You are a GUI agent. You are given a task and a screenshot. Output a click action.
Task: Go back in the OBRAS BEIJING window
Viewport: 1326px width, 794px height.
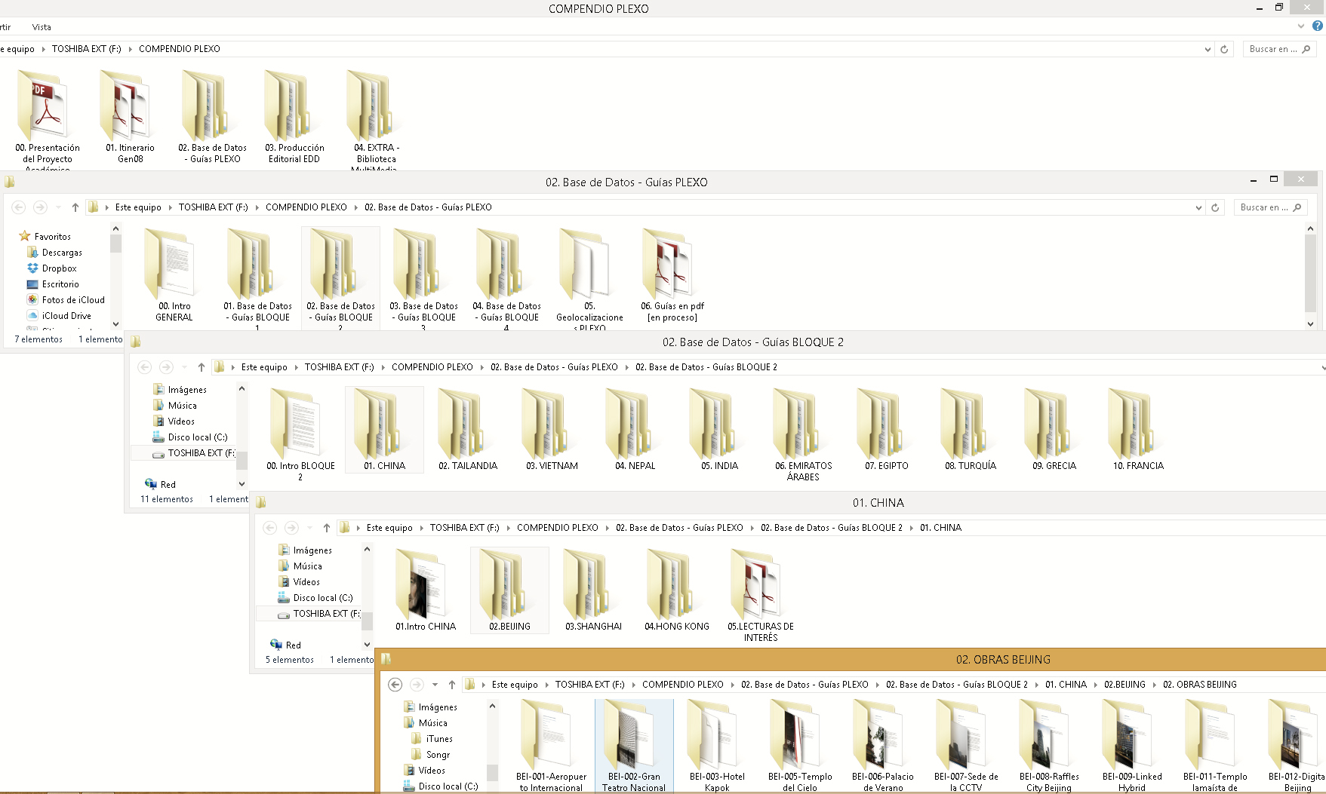click(395, 685)
